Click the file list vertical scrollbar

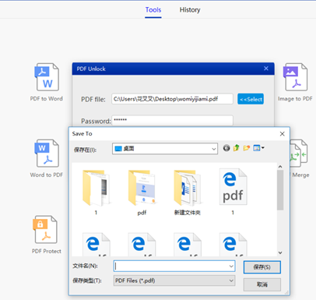point(280,210)
